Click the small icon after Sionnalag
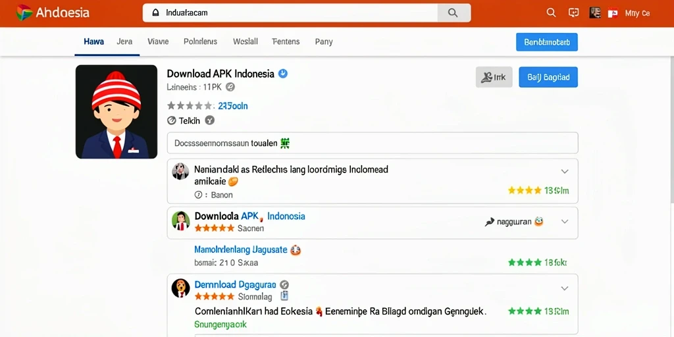The height and width of the screenshot is (337, 674). coord(284,296)
